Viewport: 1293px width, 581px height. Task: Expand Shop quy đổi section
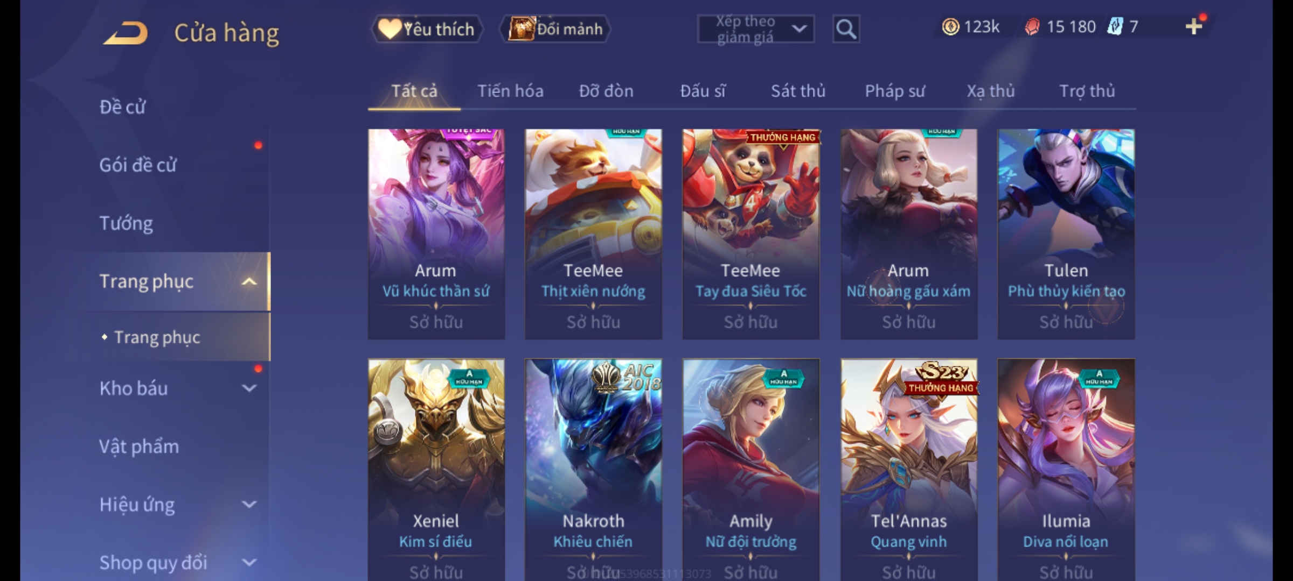[x=249, y=562]
